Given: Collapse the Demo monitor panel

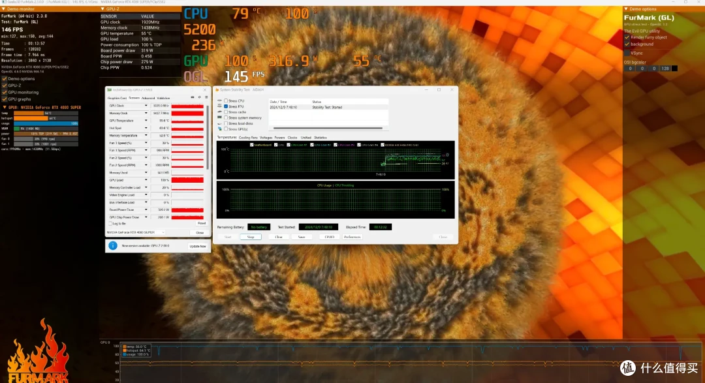Looking at the screenshot, I should coord(4,9).
